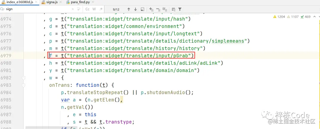Clear the search field text
Image resolution: width=320 pixels, height=129 pixels.
tap(73, 9)
